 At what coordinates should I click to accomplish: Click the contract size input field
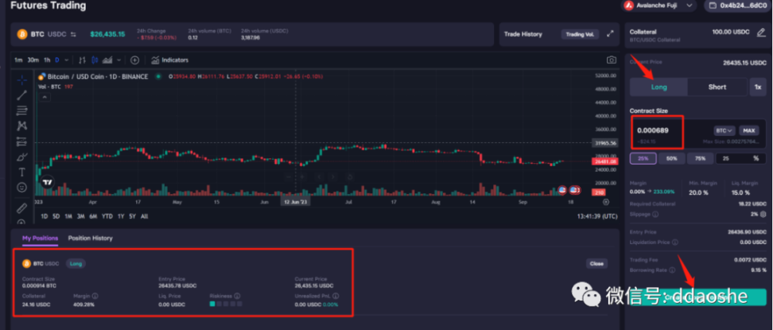tap(657, 130)
